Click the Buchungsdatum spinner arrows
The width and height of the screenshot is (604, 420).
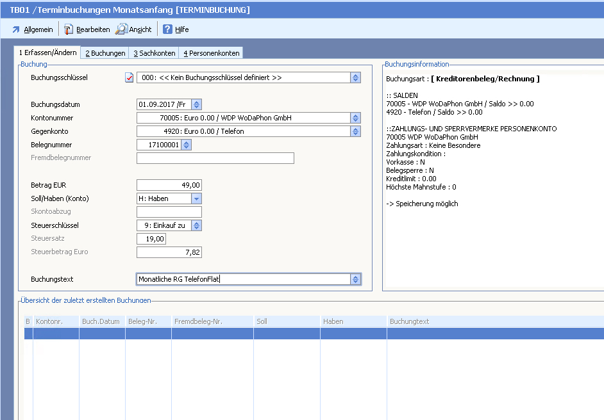[x=197, y=104]
